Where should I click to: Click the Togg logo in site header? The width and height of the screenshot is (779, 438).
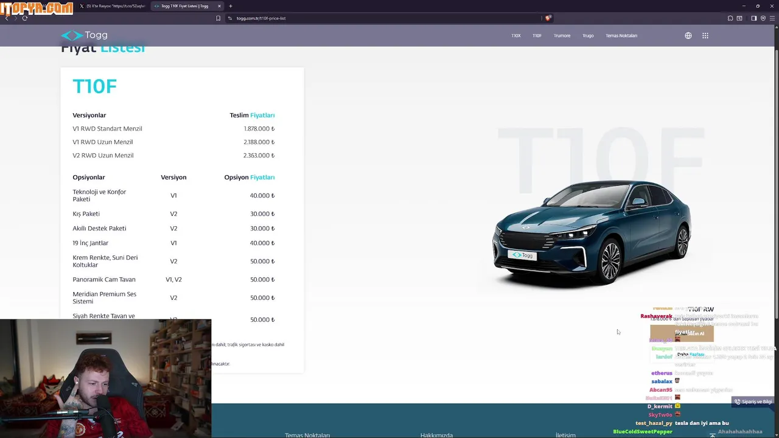pyautogui.click(x=84, y=35)
